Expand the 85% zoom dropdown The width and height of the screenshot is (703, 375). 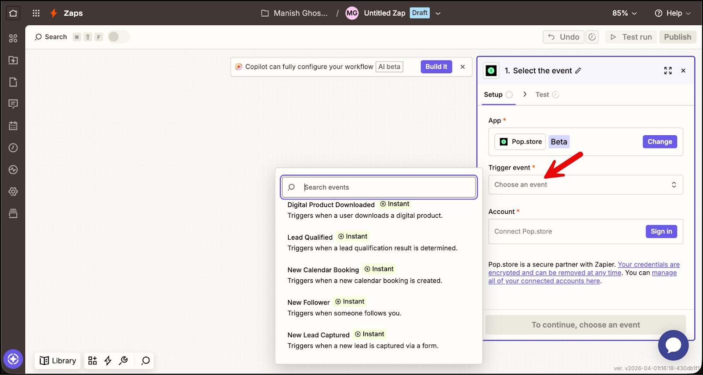point(624,13)
